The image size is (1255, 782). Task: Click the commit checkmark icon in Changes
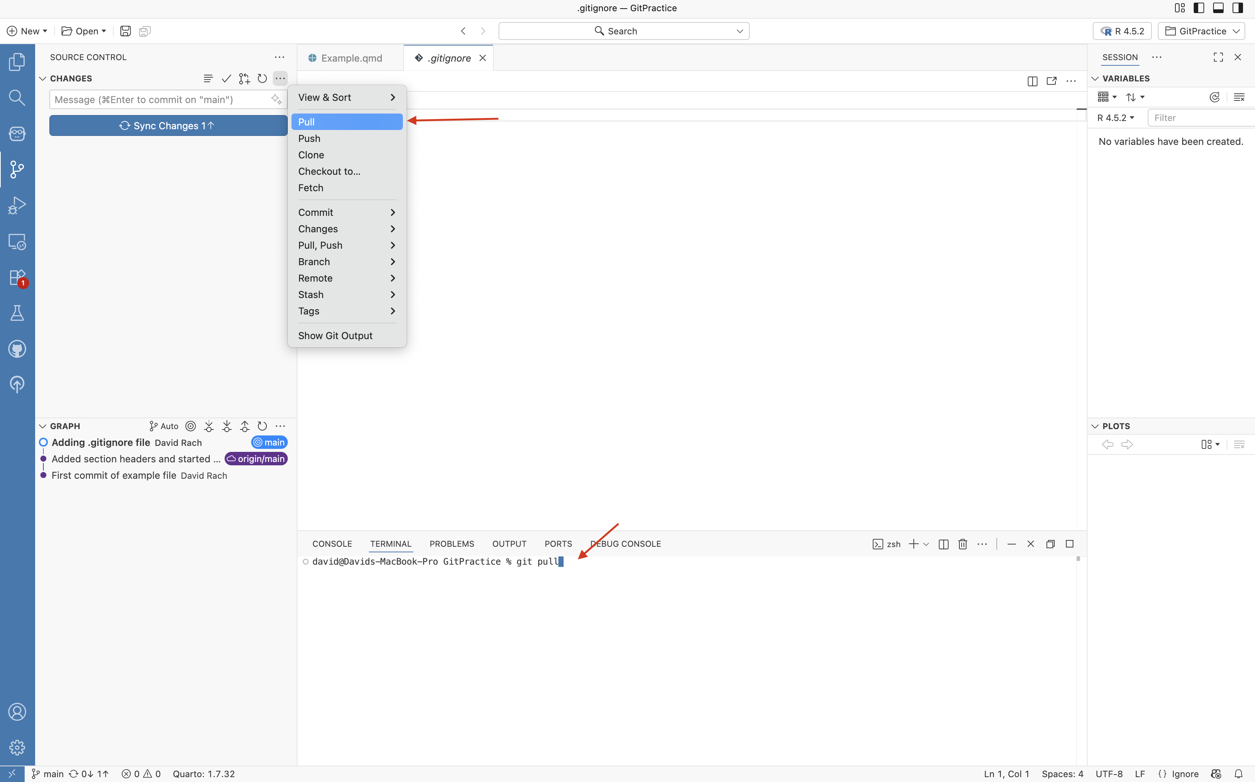click(226, 79)
